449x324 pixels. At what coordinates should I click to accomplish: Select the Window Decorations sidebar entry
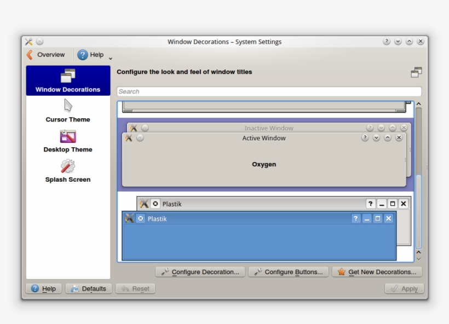pos(67,80)
